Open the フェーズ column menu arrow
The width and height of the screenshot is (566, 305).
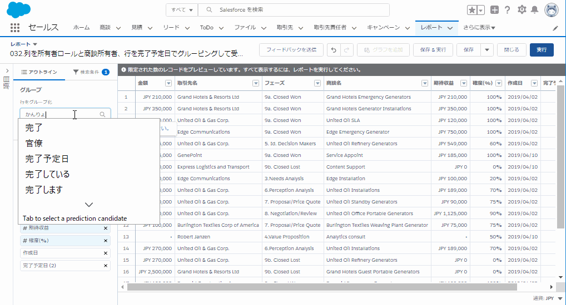317,83
